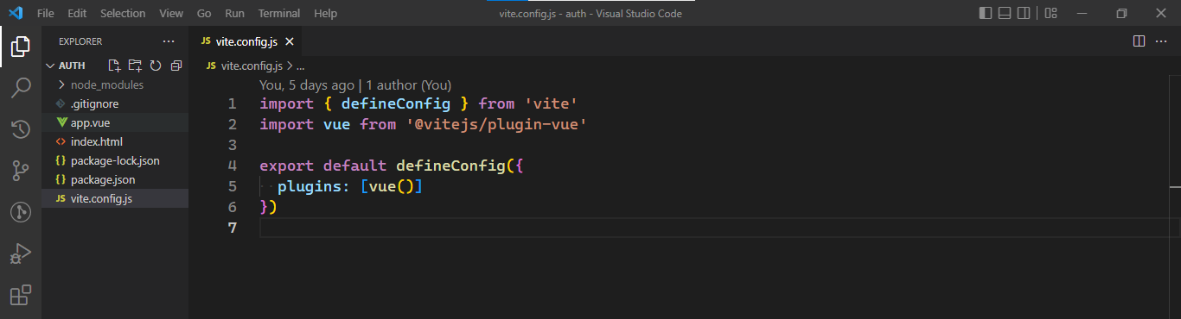Click 'defineConfig' in the import line
Screen dimensions: 1181x319
point(396,103)
